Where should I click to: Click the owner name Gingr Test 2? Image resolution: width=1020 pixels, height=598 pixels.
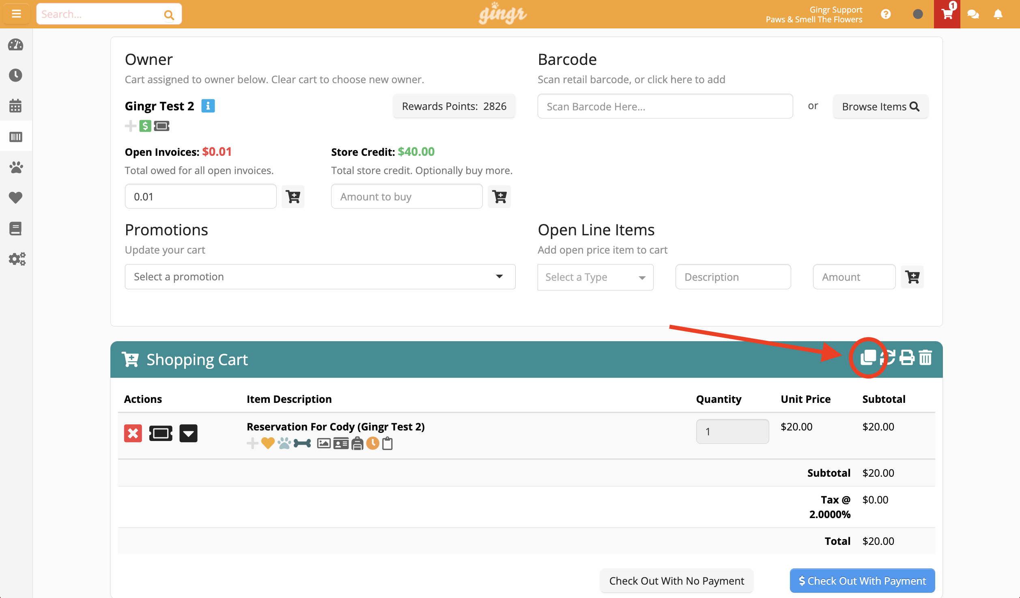159,106
